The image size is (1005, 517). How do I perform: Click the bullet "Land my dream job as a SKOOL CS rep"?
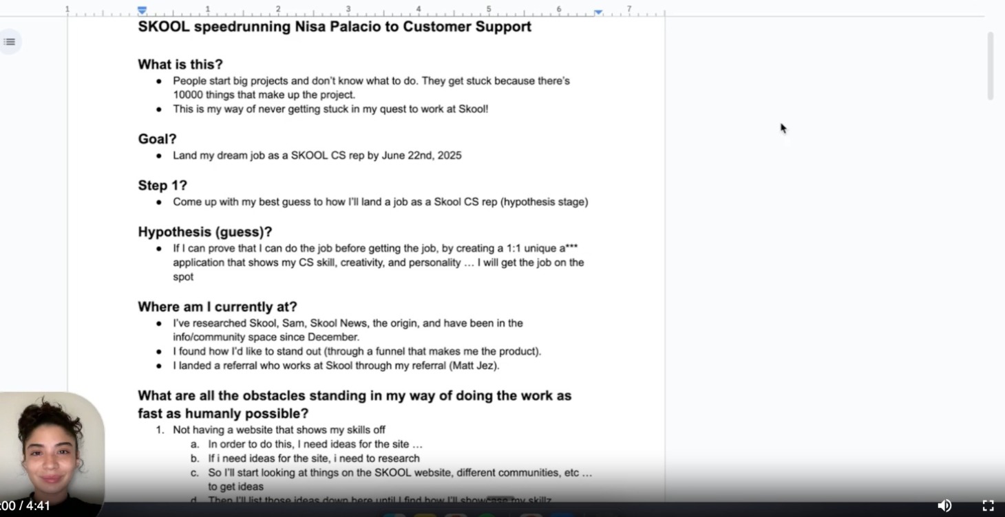pyautogui.click(x=317, y=155)
